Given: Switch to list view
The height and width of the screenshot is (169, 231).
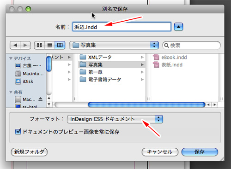Looking at the screenshot, I should click(x=49, y=45).
